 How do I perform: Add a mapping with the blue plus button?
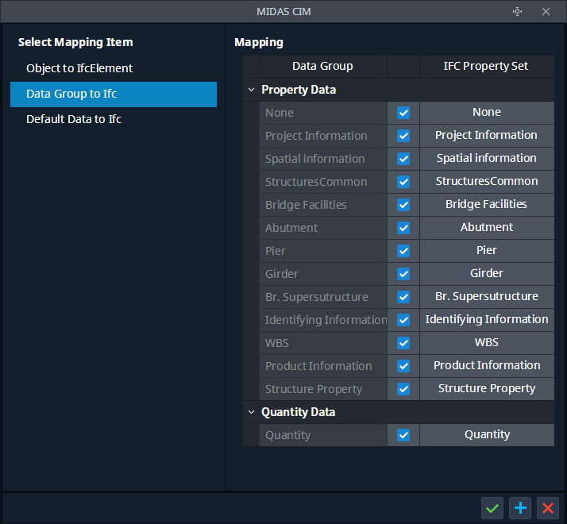pyautogui.click(x=520, y=508)
